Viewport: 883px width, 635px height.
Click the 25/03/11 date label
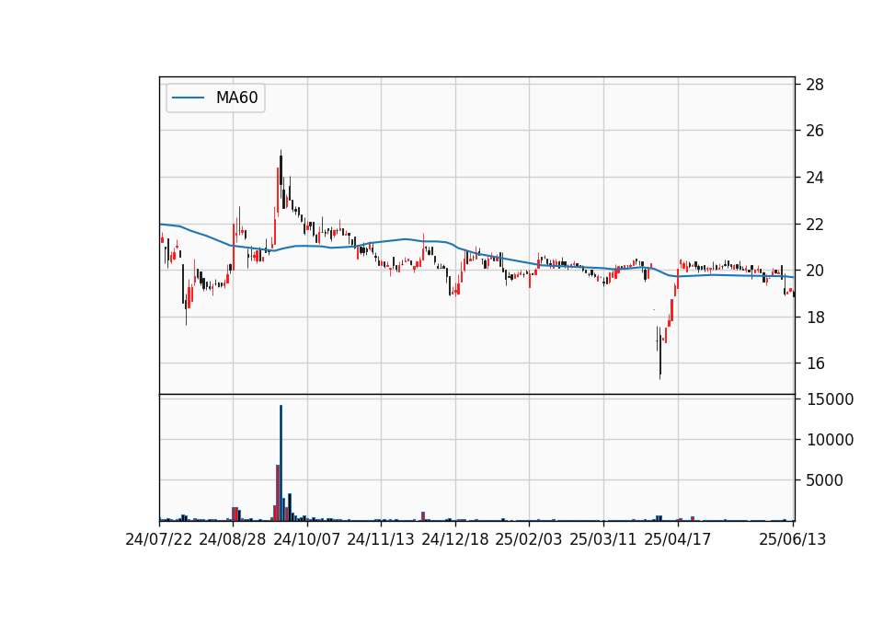pyautogui.click(x=603, y=539)
